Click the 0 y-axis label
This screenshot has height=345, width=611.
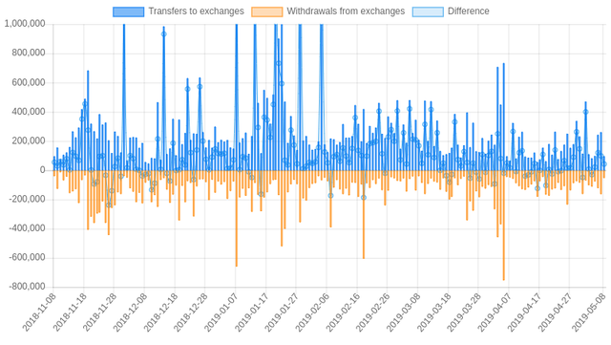coord(43,170)
